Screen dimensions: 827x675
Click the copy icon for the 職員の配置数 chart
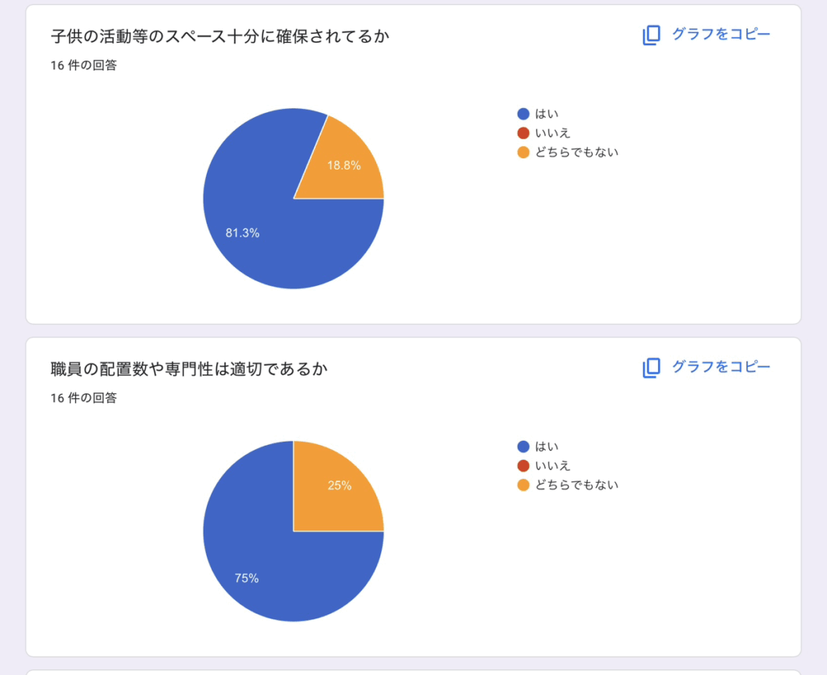coord(651,367)
